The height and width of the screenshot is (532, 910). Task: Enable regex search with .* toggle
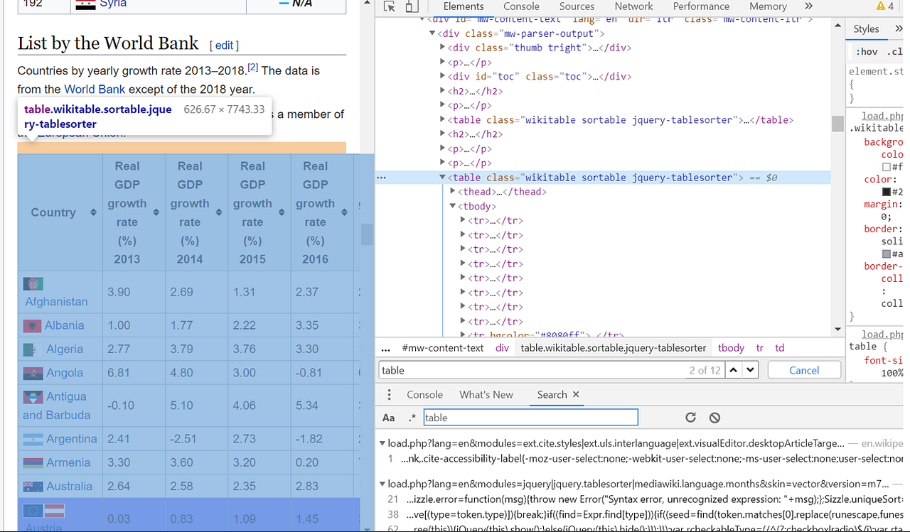(412, 418)
